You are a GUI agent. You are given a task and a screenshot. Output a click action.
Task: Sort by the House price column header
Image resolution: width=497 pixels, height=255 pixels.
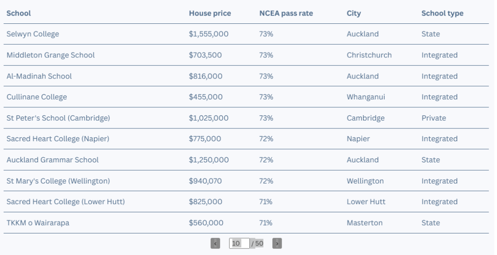[x=210, y=13]
